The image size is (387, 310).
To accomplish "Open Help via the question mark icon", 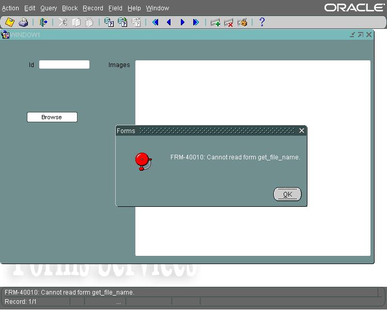I will point(262,22).
